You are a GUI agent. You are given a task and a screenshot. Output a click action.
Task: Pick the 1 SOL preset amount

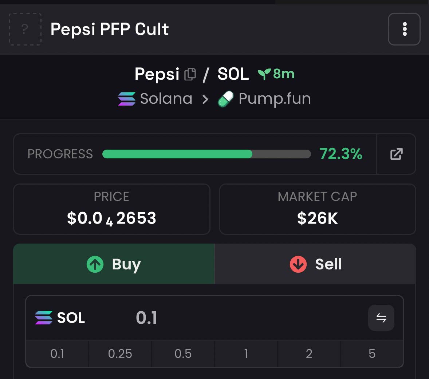tap(246, 354)
